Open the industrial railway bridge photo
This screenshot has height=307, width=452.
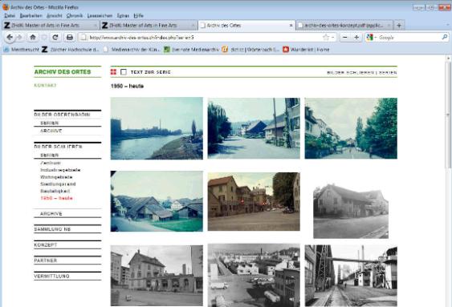click(351, 276)
